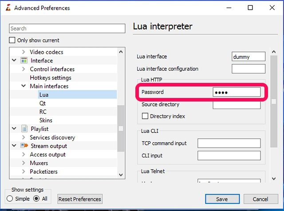Expand the Control interfaces node
Screen dimensions: 284x211
(24, 69)
